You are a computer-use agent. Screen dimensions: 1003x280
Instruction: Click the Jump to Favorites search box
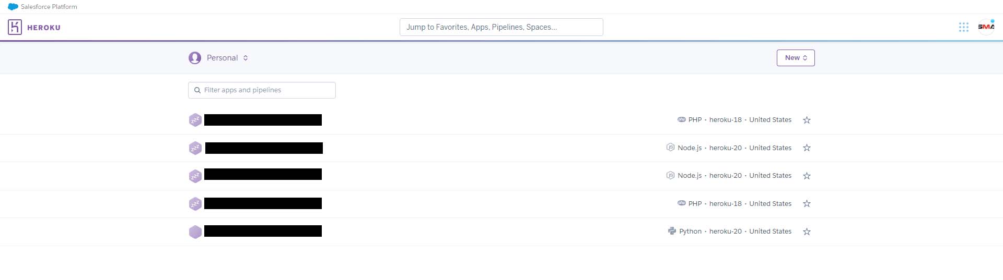pos(501,27)
